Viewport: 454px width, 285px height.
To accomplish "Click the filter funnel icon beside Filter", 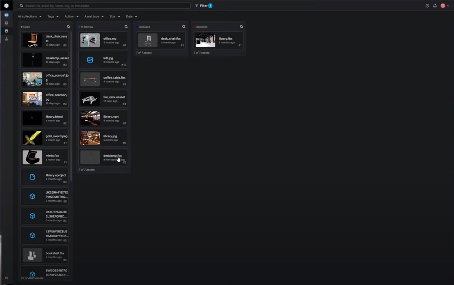I will point(197,6).
